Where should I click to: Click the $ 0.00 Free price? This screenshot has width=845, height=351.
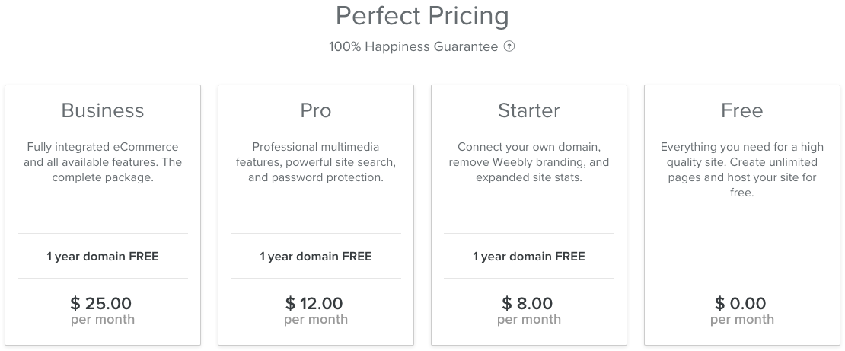pos(742,304)
